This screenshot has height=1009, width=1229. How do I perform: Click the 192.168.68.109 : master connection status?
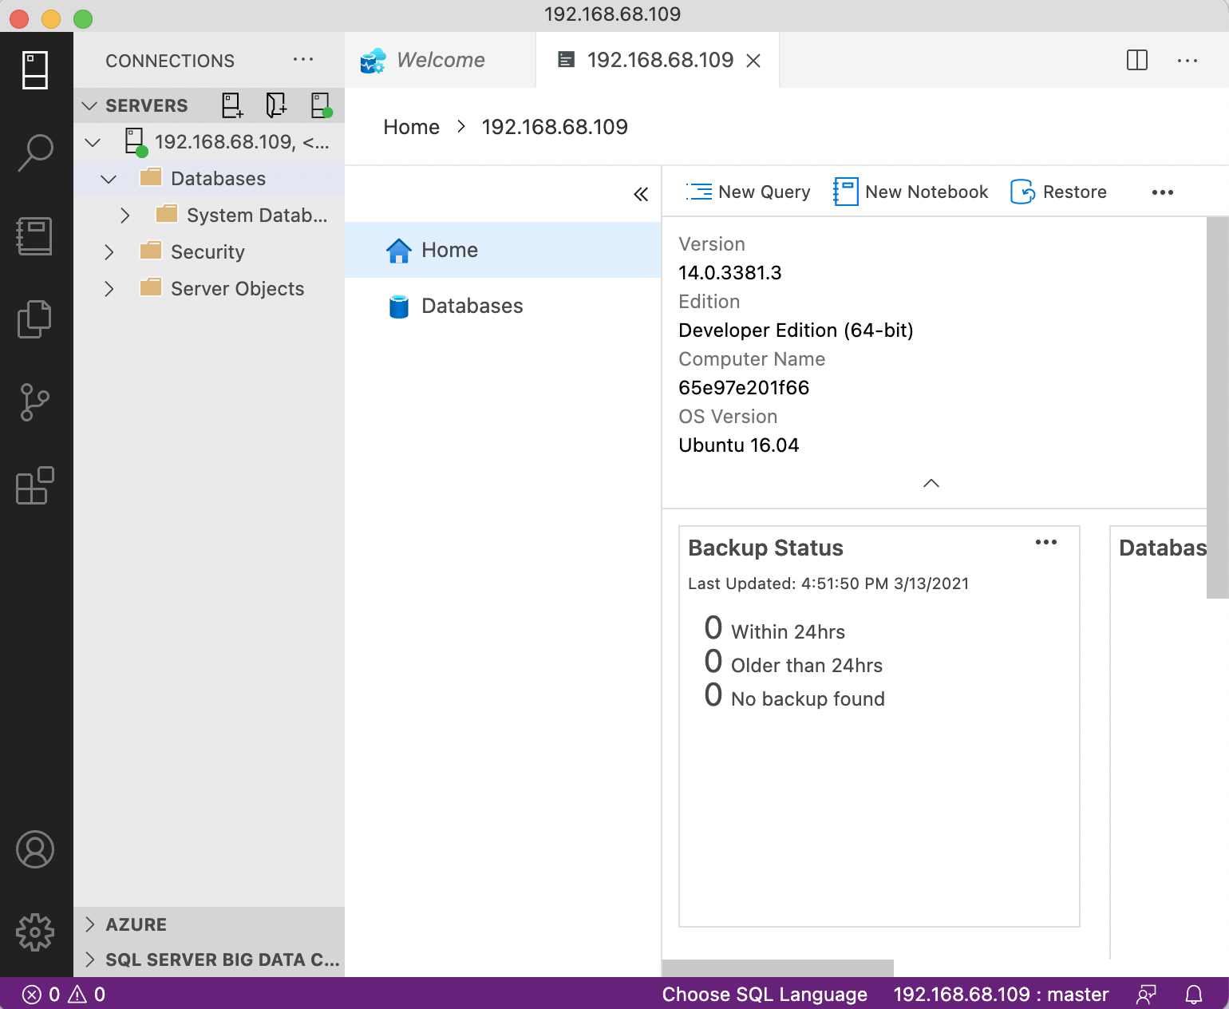click(x=1001, y=994)
